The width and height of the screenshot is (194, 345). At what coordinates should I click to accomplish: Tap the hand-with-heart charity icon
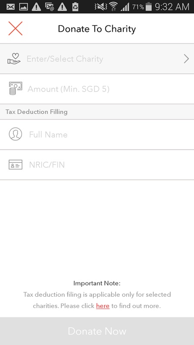coord(14,59)
